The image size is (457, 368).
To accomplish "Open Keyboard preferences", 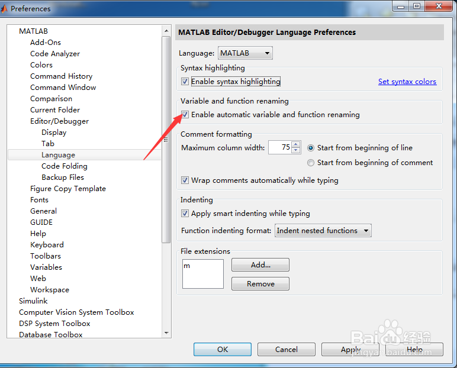I will [x=47, y=245].
